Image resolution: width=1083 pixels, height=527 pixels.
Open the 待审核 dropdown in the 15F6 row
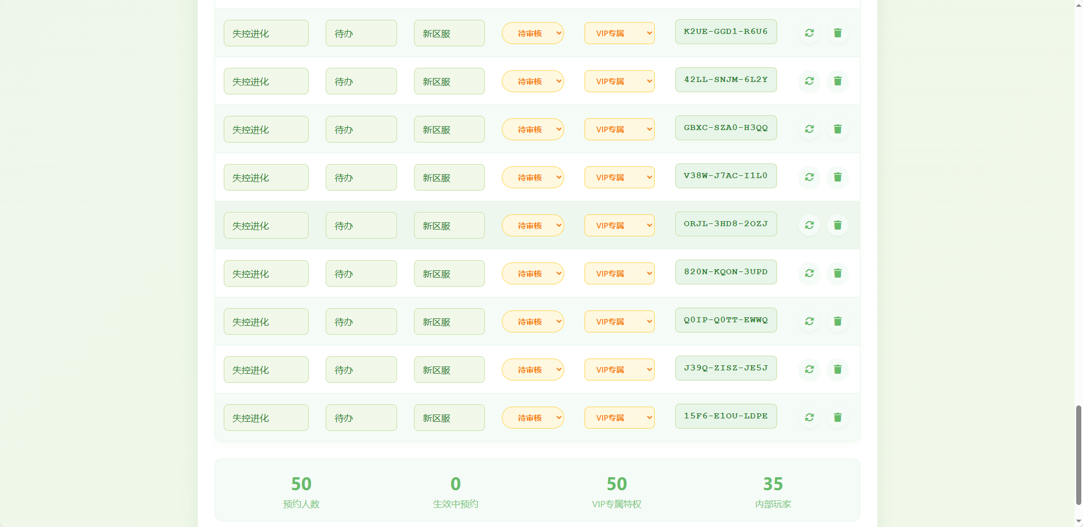click(x=533, y=417)
